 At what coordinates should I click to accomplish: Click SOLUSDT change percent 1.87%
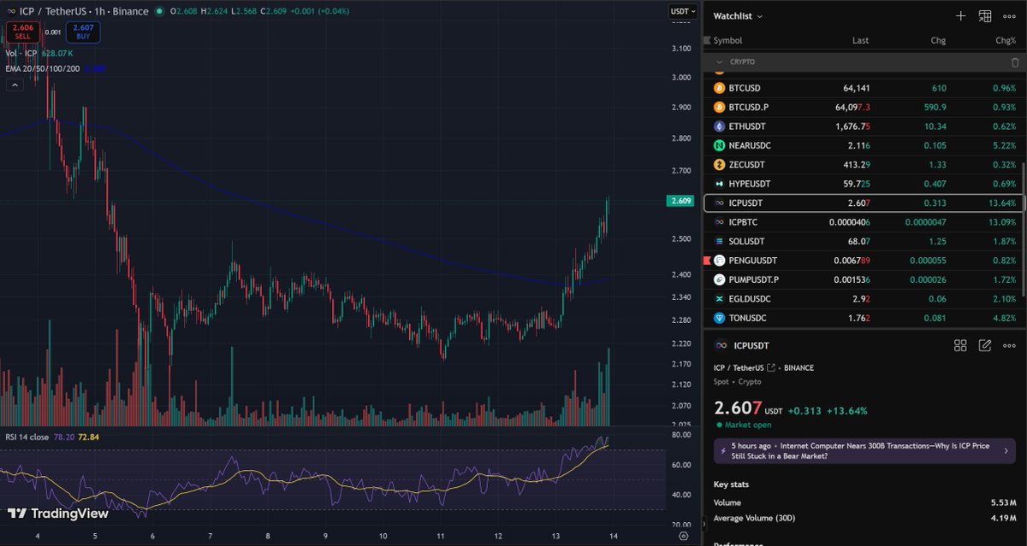pos(1006,242)
